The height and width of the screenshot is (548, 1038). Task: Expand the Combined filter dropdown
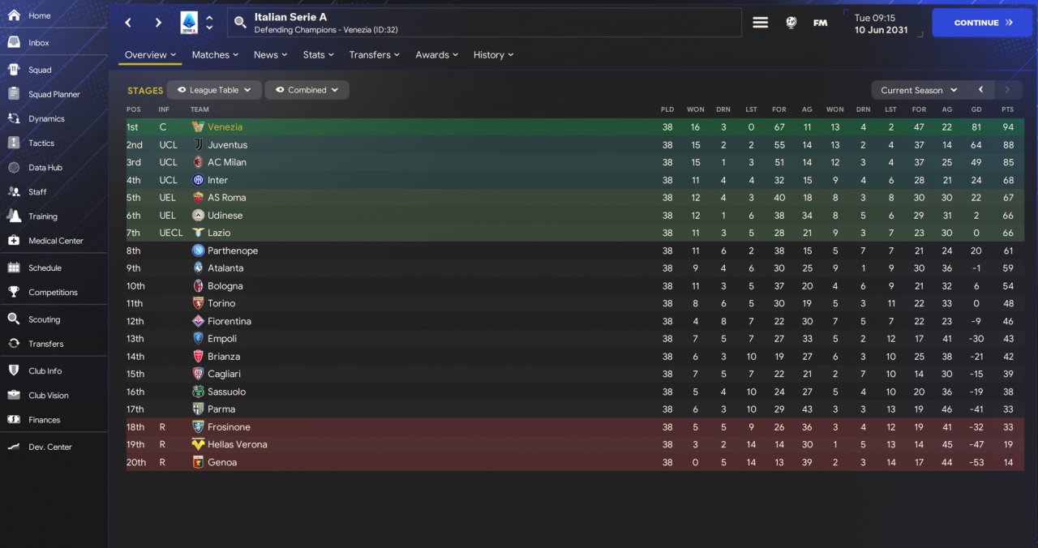click(307, 90)
